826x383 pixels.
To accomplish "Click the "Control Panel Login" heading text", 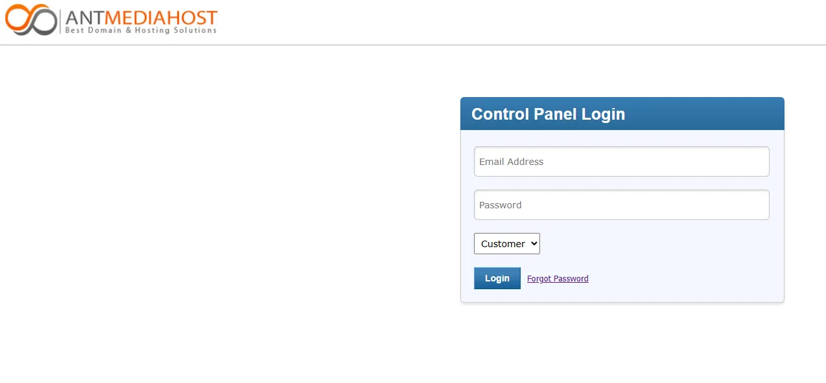I will pos(548,114).
